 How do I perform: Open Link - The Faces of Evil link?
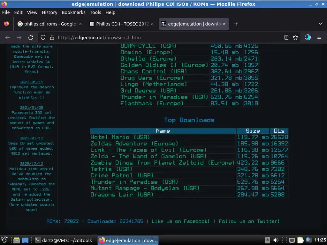tap(148, 150)
